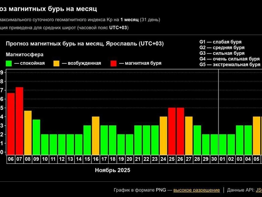This screenshot has width=262, height=197.
Task: Select the tallest red bar for day 07
Action: point(20,121)
